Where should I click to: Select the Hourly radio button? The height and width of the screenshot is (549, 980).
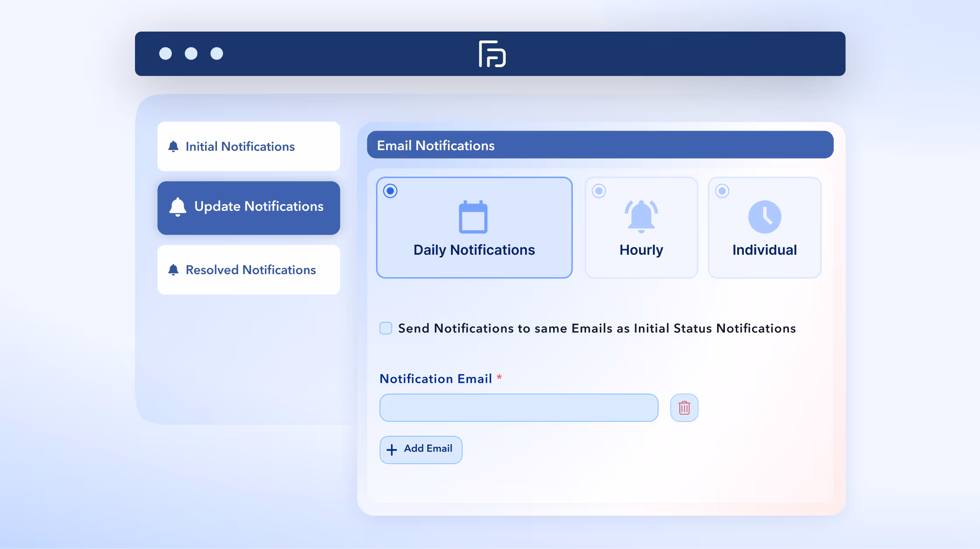coord(599,191)
